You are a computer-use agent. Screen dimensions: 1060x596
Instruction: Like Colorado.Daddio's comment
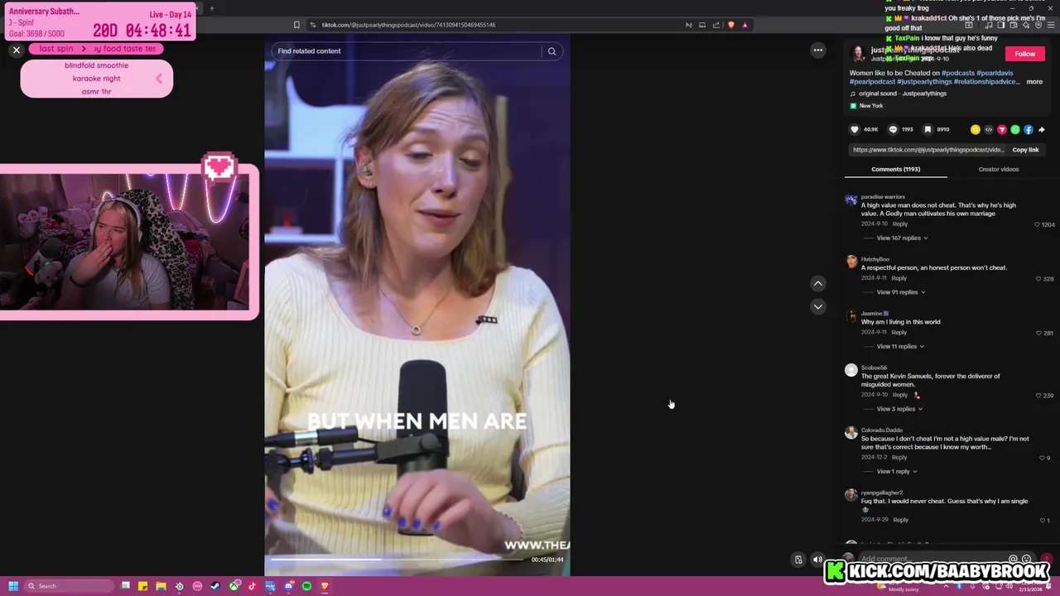click(x=1042, y=458)
